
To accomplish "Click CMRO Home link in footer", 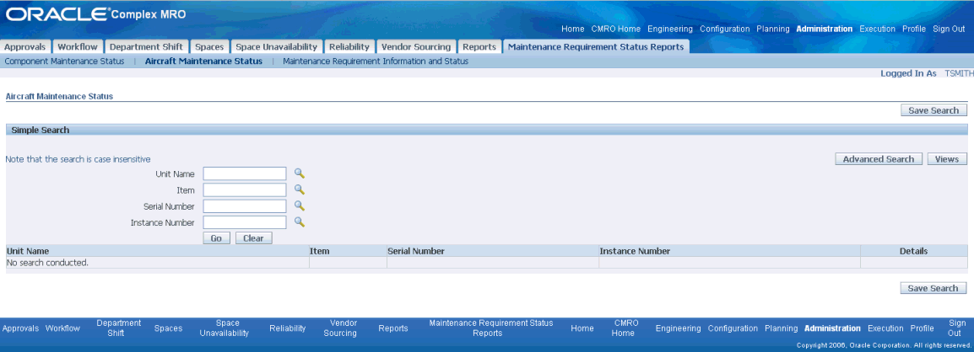I will tap(623, 328).
